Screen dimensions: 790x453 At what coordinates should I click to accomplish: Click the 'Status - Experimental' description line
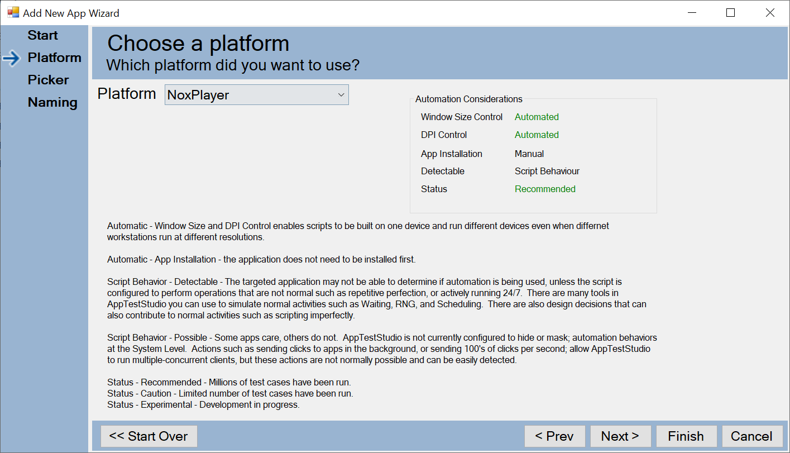203,404
